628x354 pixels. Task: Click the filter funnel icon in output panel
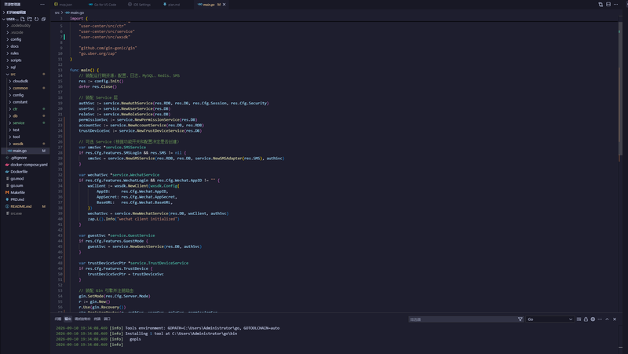pos(520,319)
